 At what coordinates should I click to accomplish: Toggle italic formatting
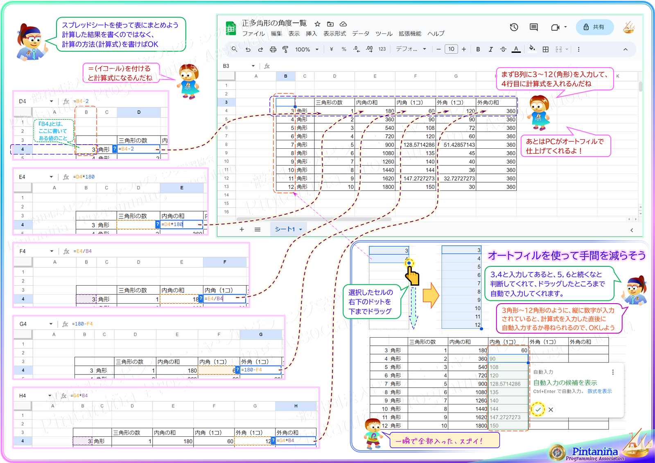pos(490,50)
